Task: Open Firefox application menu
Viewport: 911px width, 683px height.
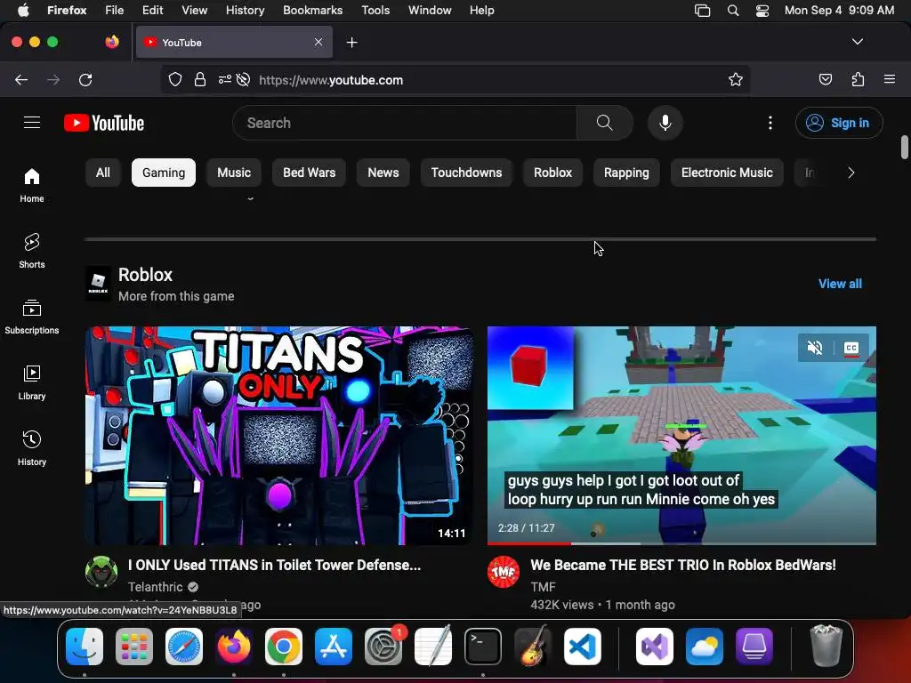Action: (889, 79)
